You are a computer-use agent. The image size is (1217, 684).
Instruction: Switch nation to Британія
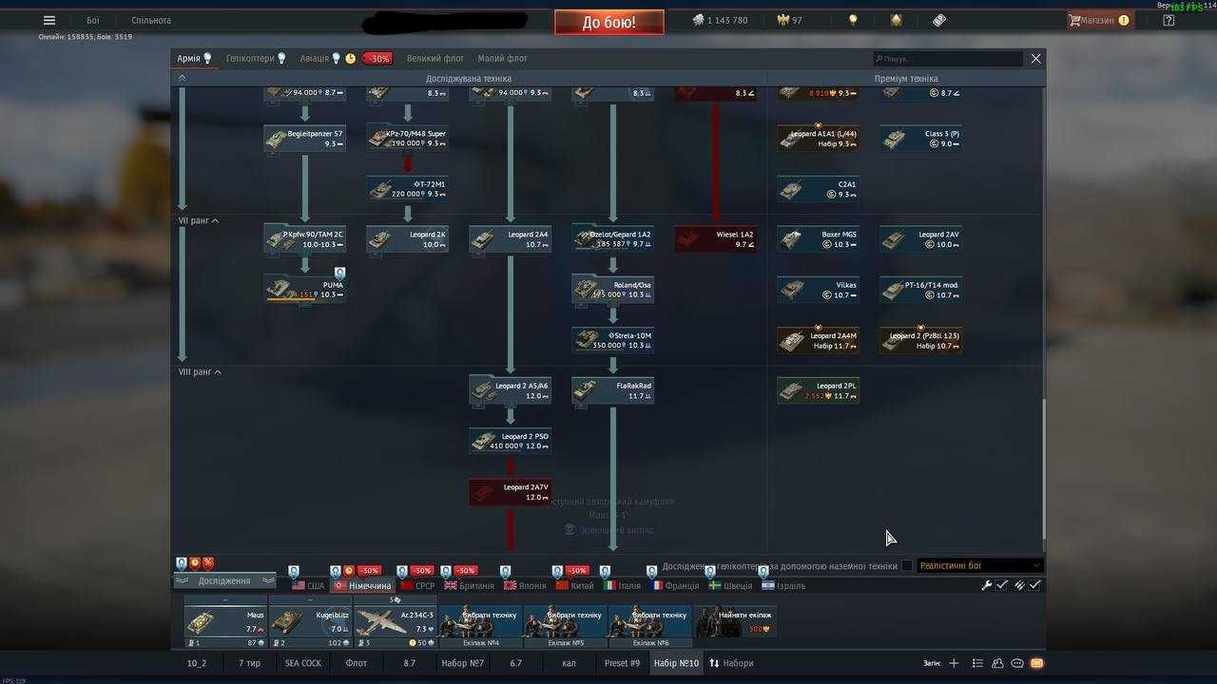pos(470,586)
